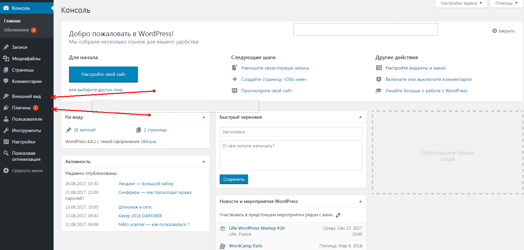Click the orange badge beside Плагины
The height and width of the screenshot is (250, 524).
35,108
